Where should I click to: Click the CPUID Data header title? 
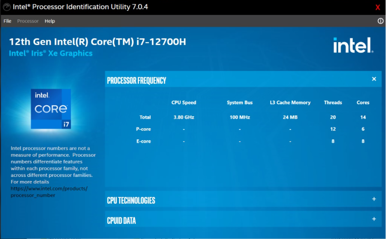(121, 220)
